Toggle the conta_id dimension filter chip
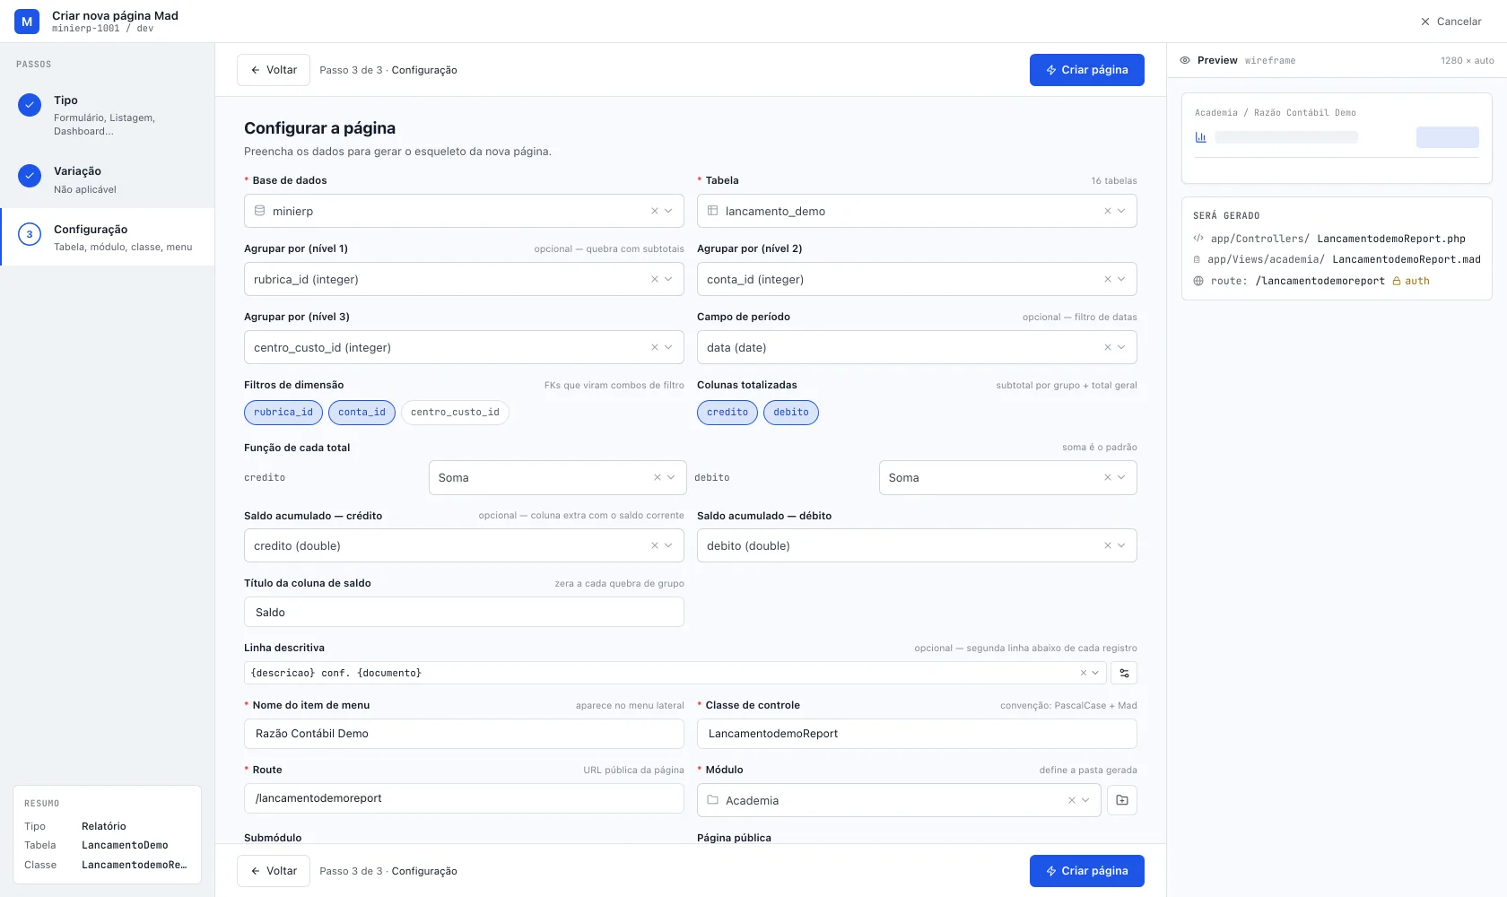Screen dimensions: 1507x897 [362, 412]
